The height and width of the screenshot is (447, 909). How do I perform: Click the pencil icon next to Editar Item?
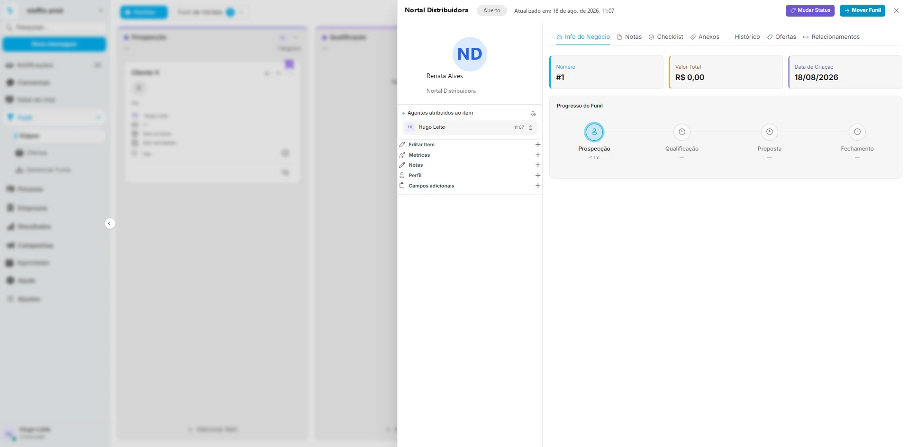tap(402, 144)
